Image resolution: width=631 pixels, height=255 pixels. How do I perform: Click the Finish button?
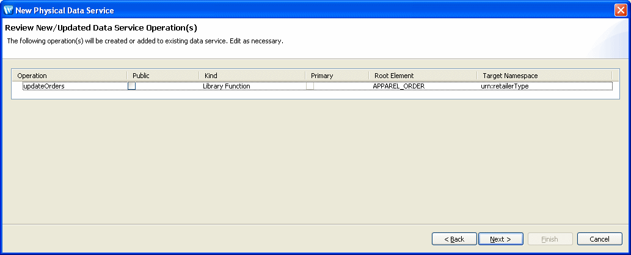550,239
